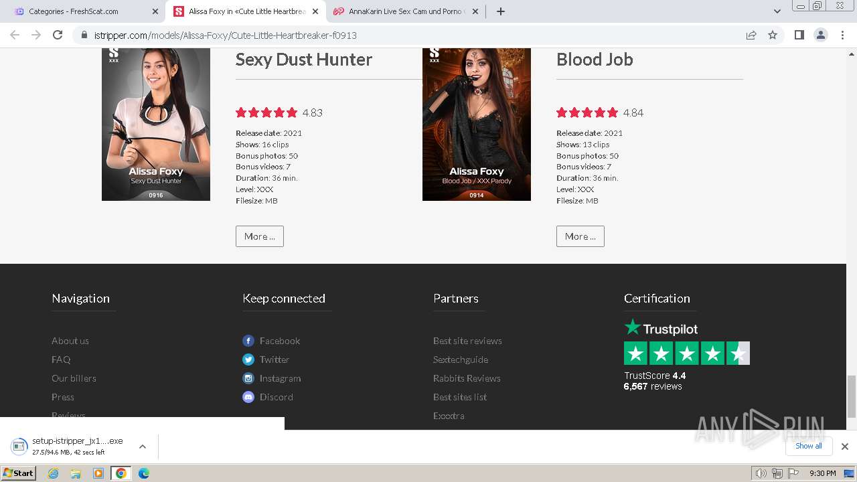The height and width of the screenshot is (482, 857).
Task: Click the browser forward arrow
Action: 36,35
